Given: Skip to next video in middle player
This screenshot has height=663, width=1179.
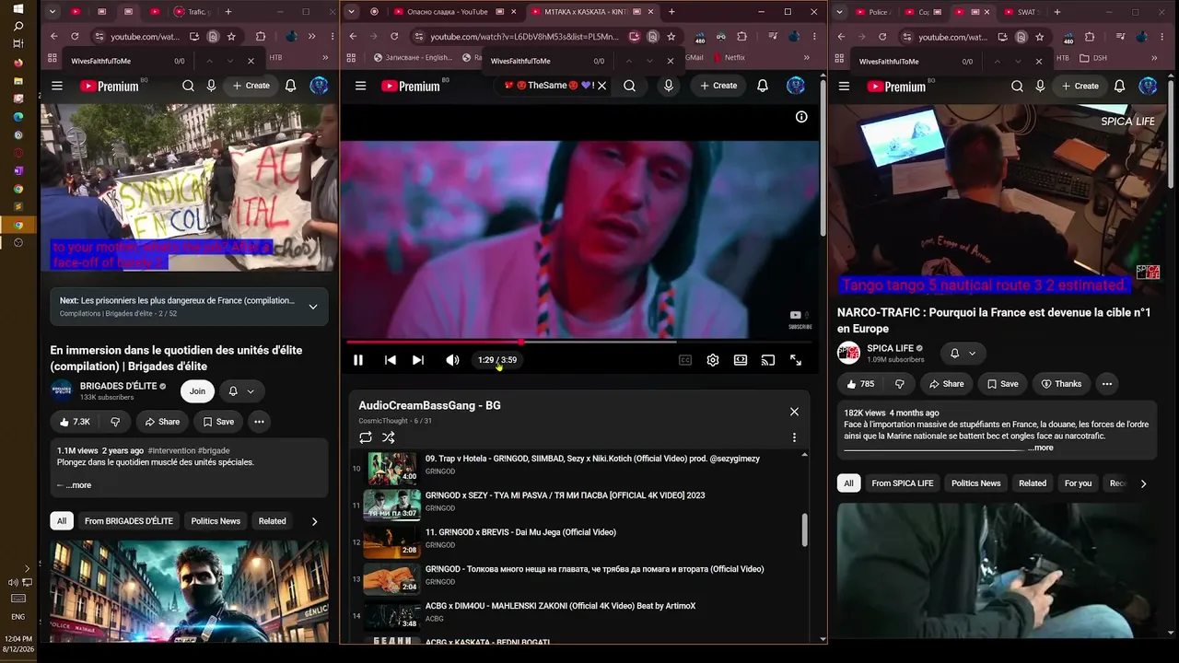Looking at the screenshot, I should tap(418, 360).
